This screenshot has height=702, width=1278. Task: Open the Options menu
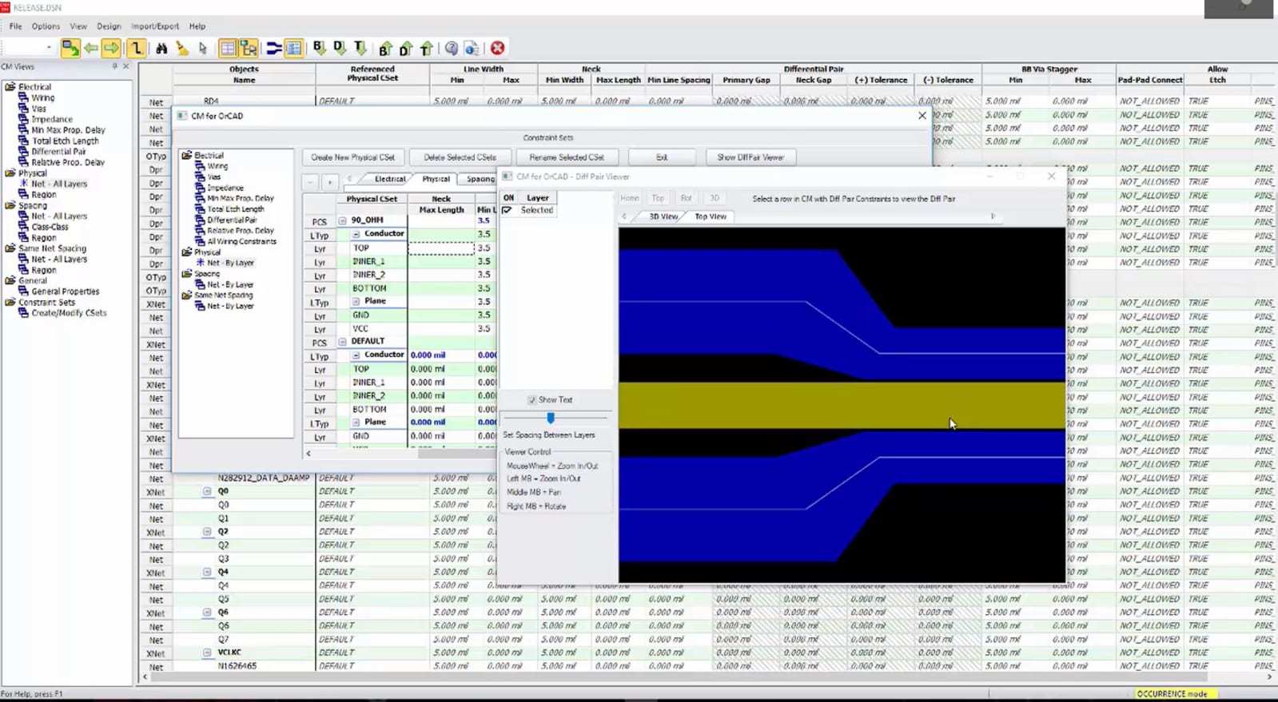tap(46, 26)
